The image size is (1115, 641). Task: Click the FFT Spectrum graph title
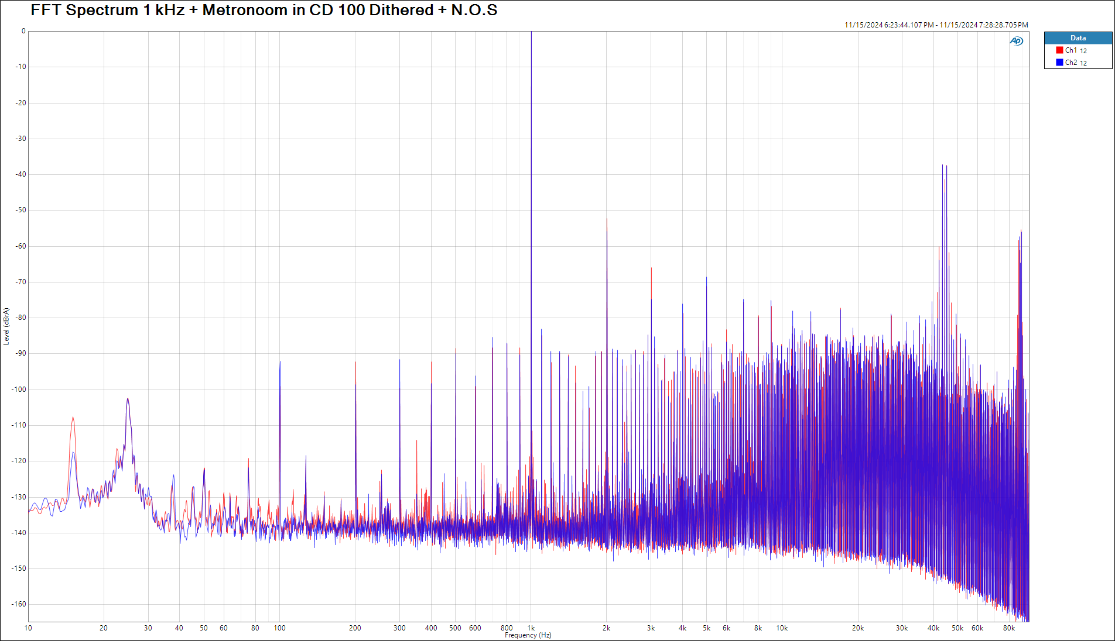click(264, 11)
